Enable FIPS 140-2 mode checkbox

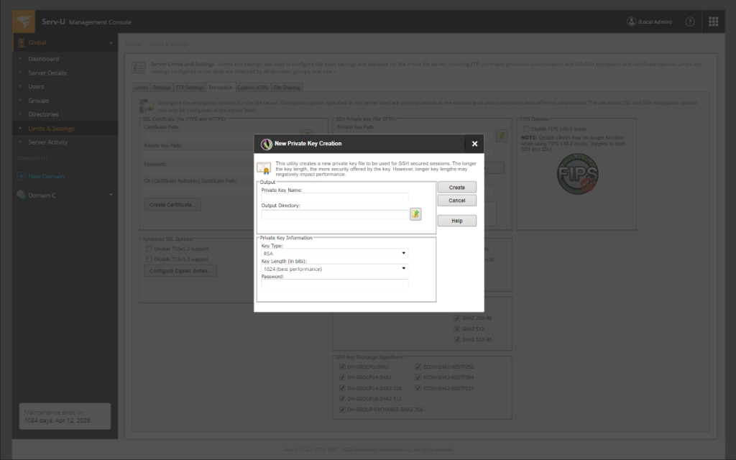point(525,129)
